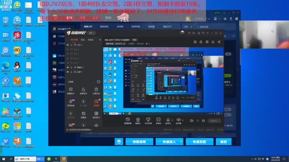Open the 游戏大厅 tab in game platform
Image resolution: width=289 pixels, height=162 pixels.
88,26
